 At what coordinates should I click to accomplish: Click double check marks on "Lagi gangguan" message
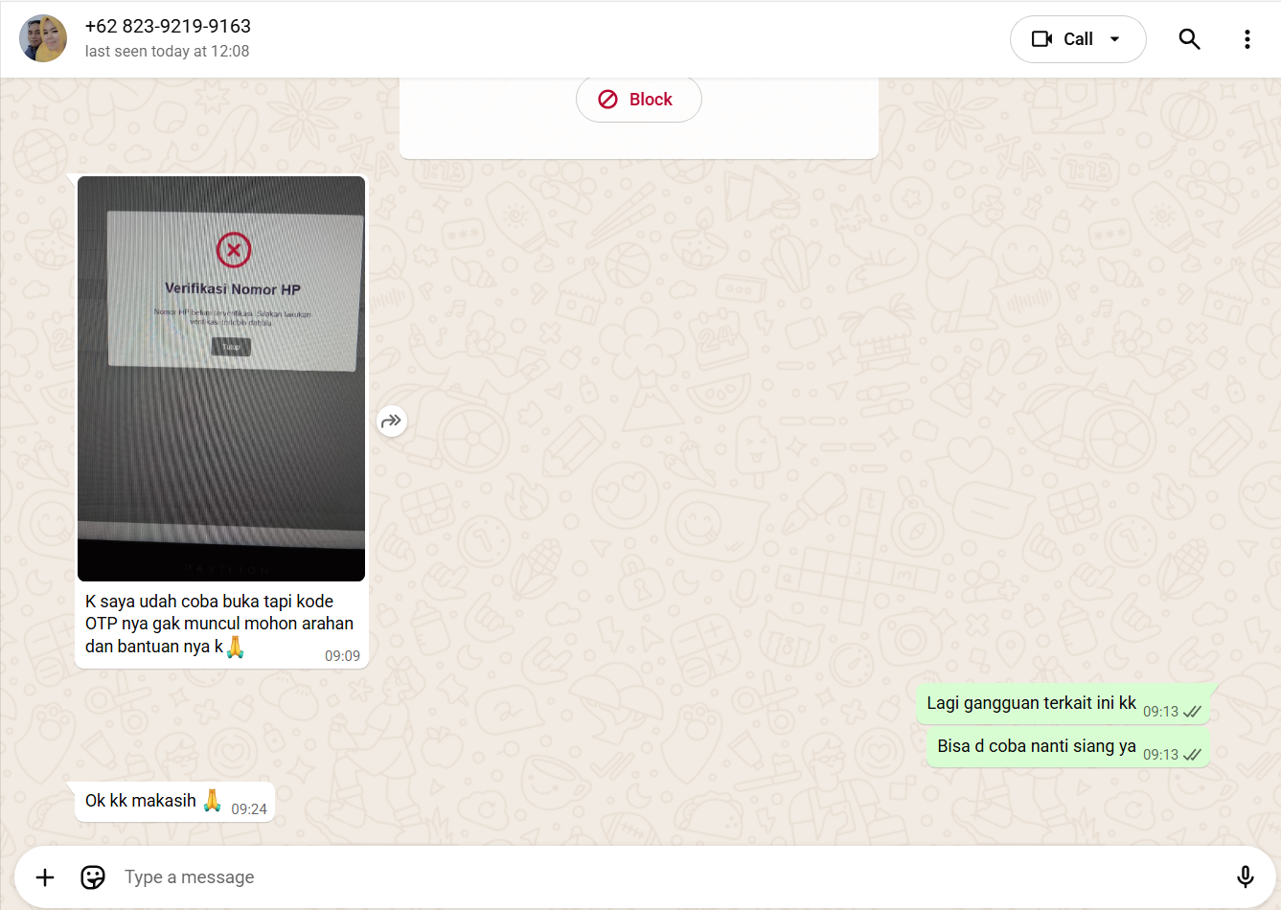tap(1192, 712)
